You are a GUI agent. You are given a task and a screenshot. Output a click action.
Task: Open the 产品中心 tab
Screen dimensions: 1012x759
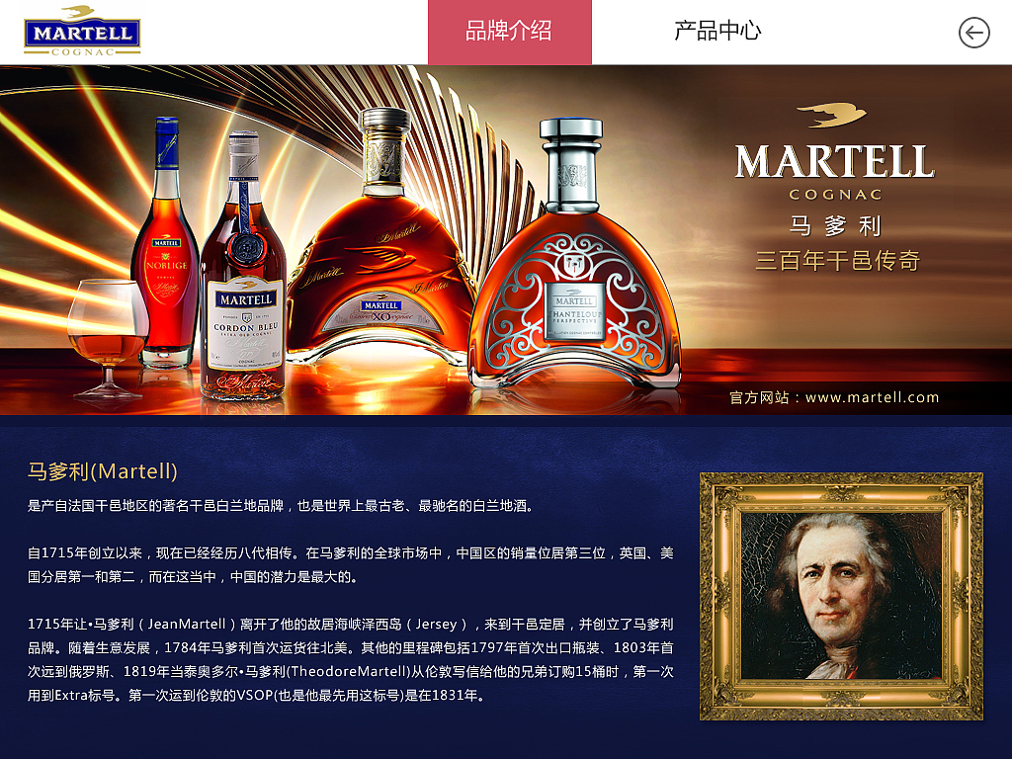[x=717, y=31]
